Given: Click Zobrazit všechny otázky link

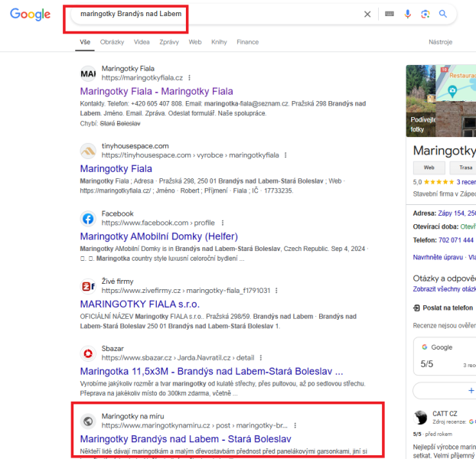Looking at the screenshot, I should (x=444, y=289).
